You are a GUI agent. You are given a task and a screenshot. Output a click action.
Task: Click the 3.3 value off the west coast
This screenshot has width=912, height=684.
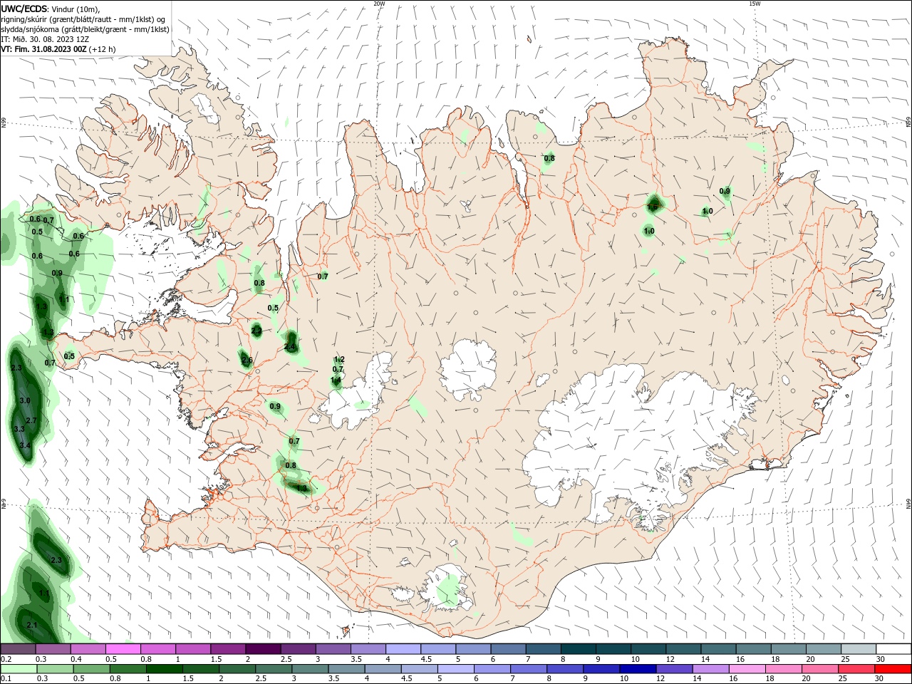click(x=19, y=430)
